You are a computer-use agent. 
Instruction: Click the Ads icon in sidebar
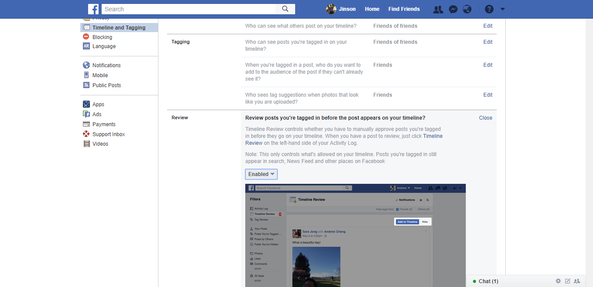click(x=86, y=114)
